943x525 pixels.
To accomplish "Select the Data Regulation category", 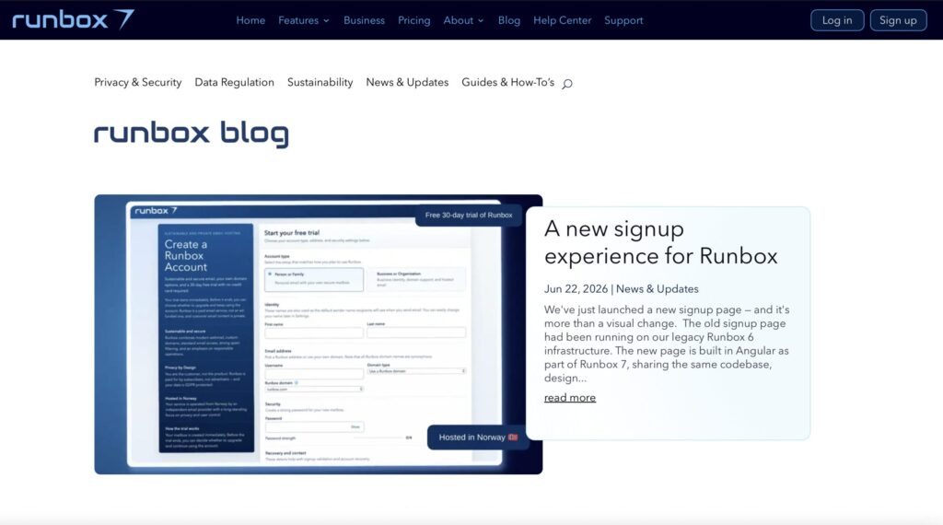I will (x=234, y=82).
